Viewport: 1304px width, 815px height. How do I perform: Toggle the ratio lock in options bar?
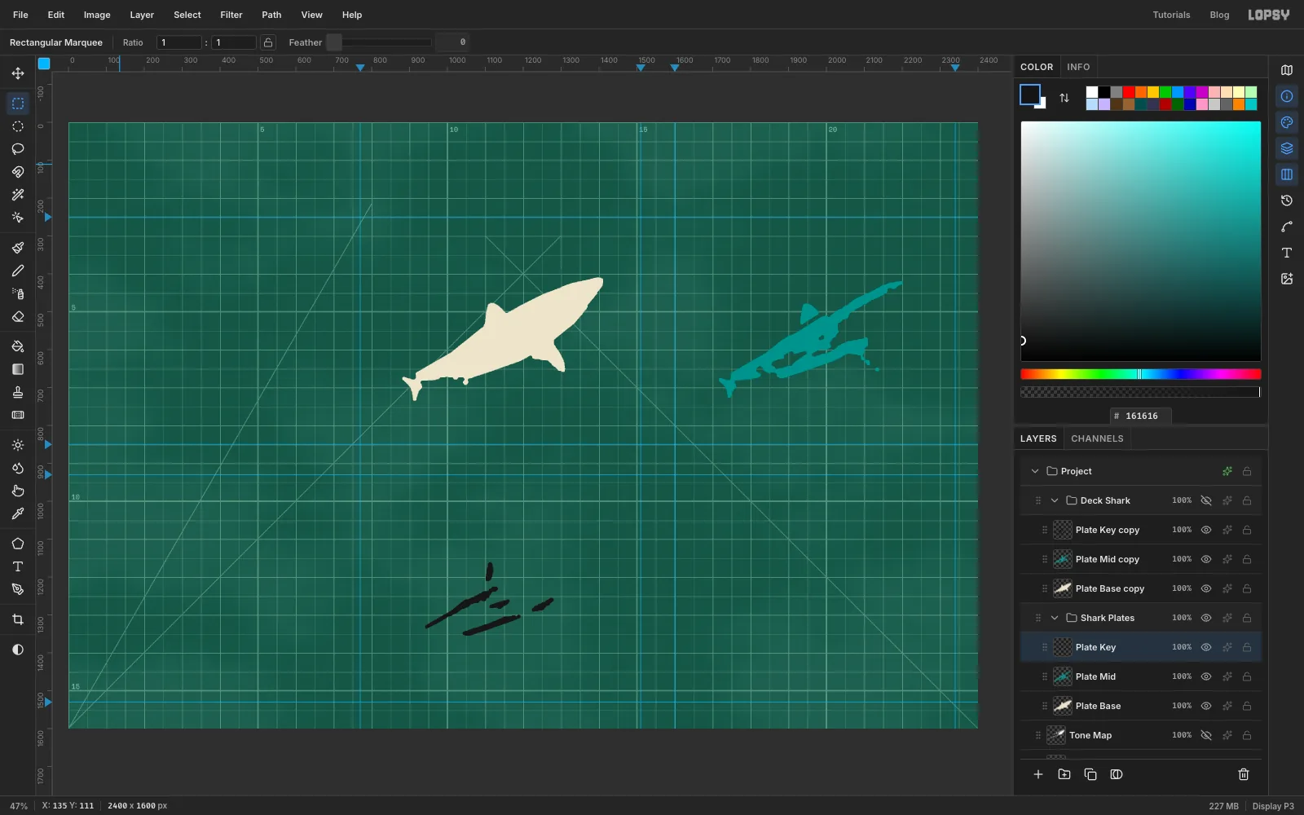(x=268, y=42)
